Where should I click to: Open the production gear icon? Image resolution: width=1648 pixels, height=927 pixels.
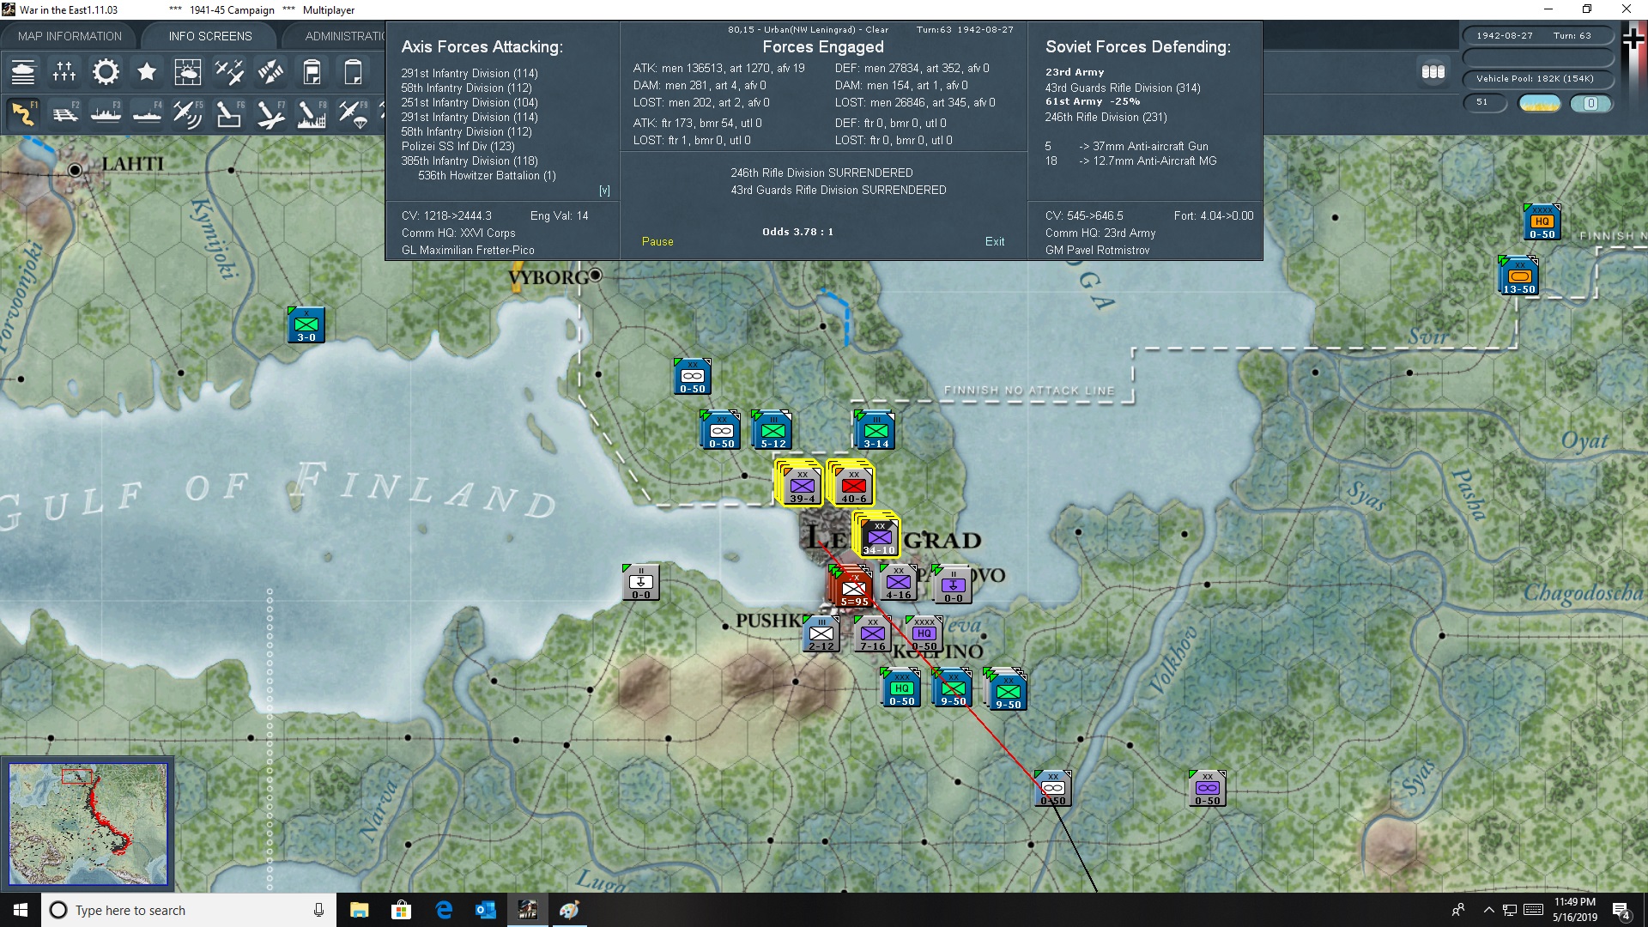106,72
